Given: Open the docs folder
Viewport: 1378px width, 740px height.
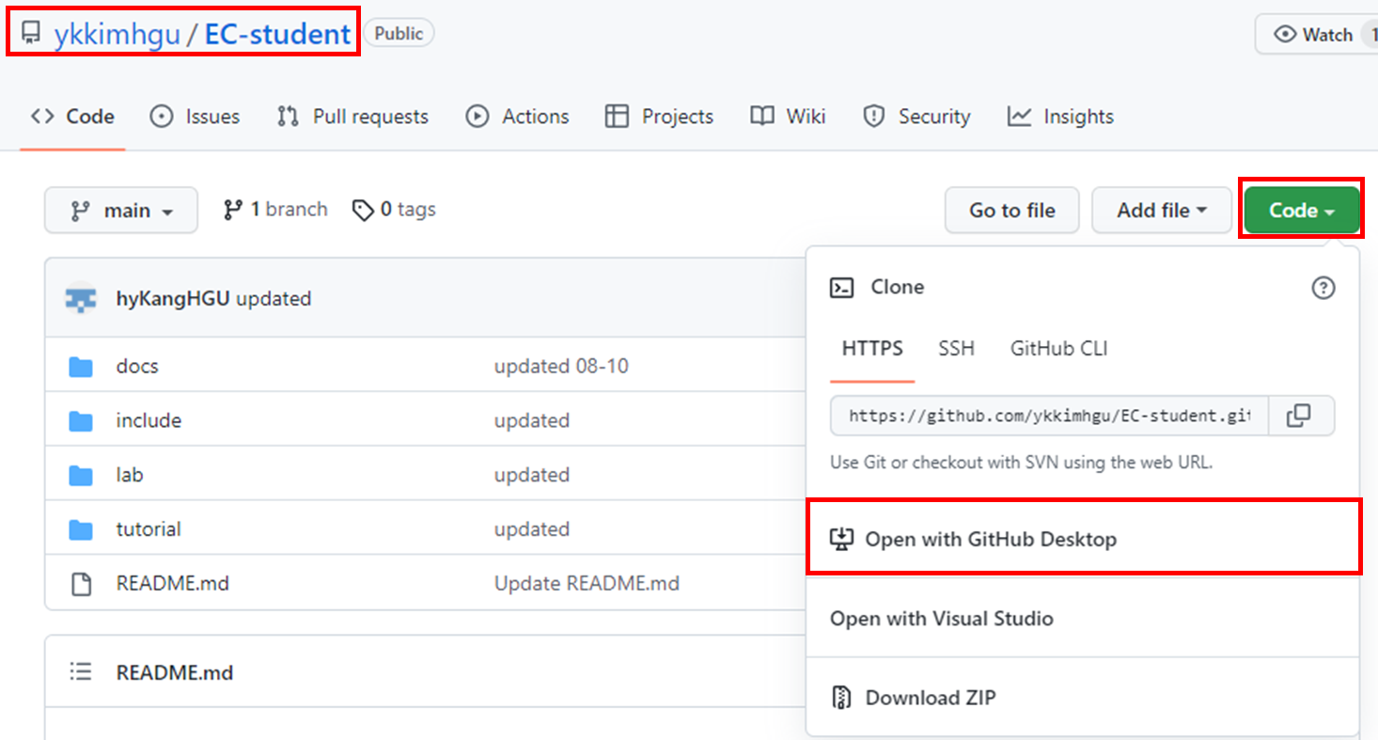Looking at the screenshot, I should tap(137, 366).
